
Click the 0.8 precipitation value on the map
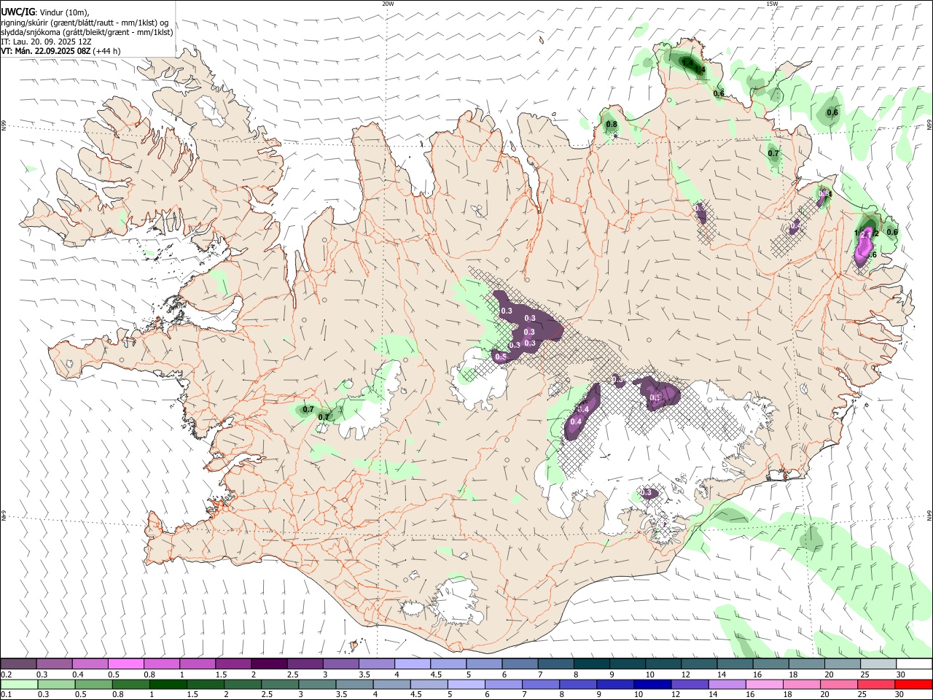click(x=612, y=124)
